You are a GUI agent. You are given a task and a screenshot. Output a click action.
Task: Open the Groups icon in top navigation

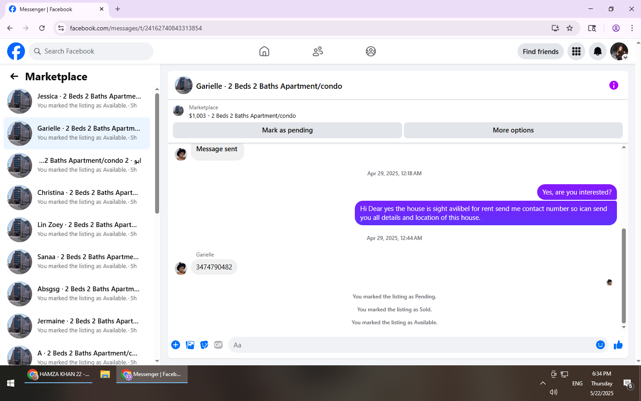[x=371, y=51]
